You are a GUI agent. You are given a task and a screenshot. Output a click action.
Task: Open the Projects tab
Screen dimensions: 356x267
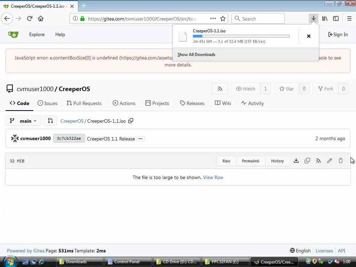pos(157,103)
